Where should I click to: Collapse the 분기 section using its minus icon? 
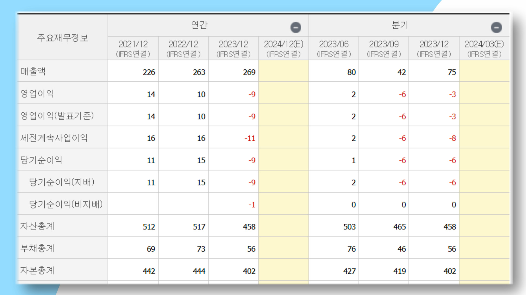(496, 27)
